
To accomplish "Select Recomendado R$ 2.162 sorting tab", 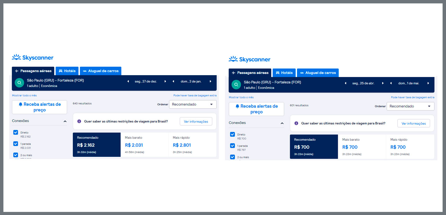I will [97, 145].
